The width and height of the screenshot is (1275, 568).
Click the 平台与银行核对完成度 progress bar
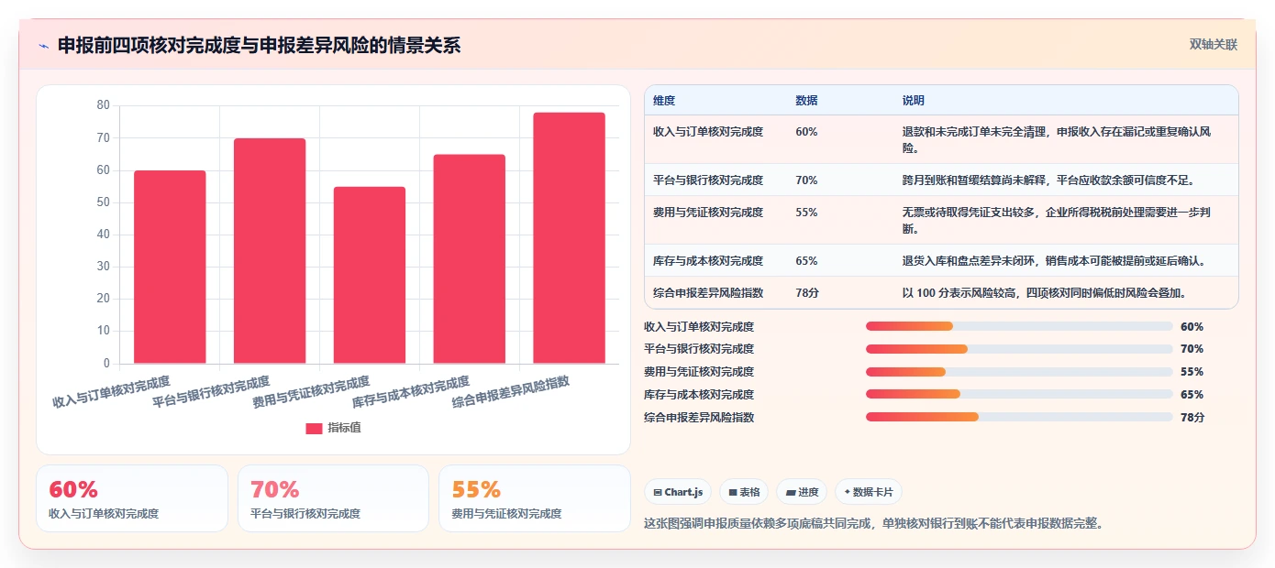(1019, 349)
